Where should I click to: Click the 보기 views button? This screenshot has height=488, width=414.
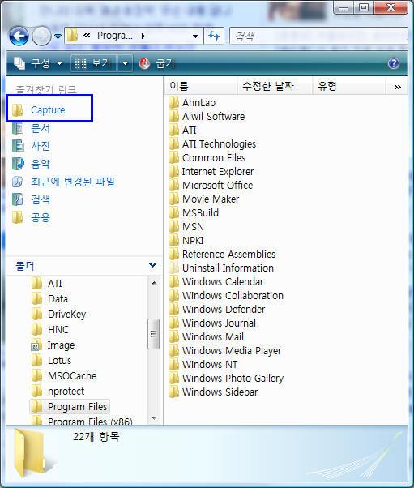[x=94, y=63]
